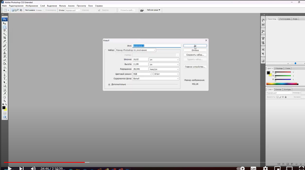This screenshot has width=305, height=170.
Task: Open the Изображение menu
Action: [32, 6]
